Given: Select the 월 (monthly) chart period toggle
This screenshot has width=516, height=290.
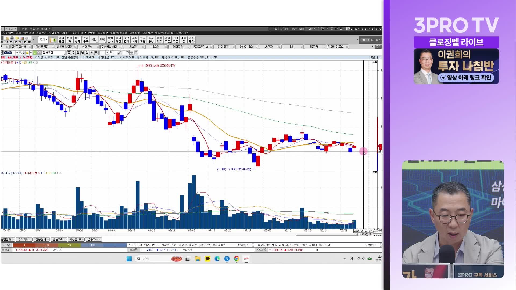Looking at the screenshot, I should 78,52.
